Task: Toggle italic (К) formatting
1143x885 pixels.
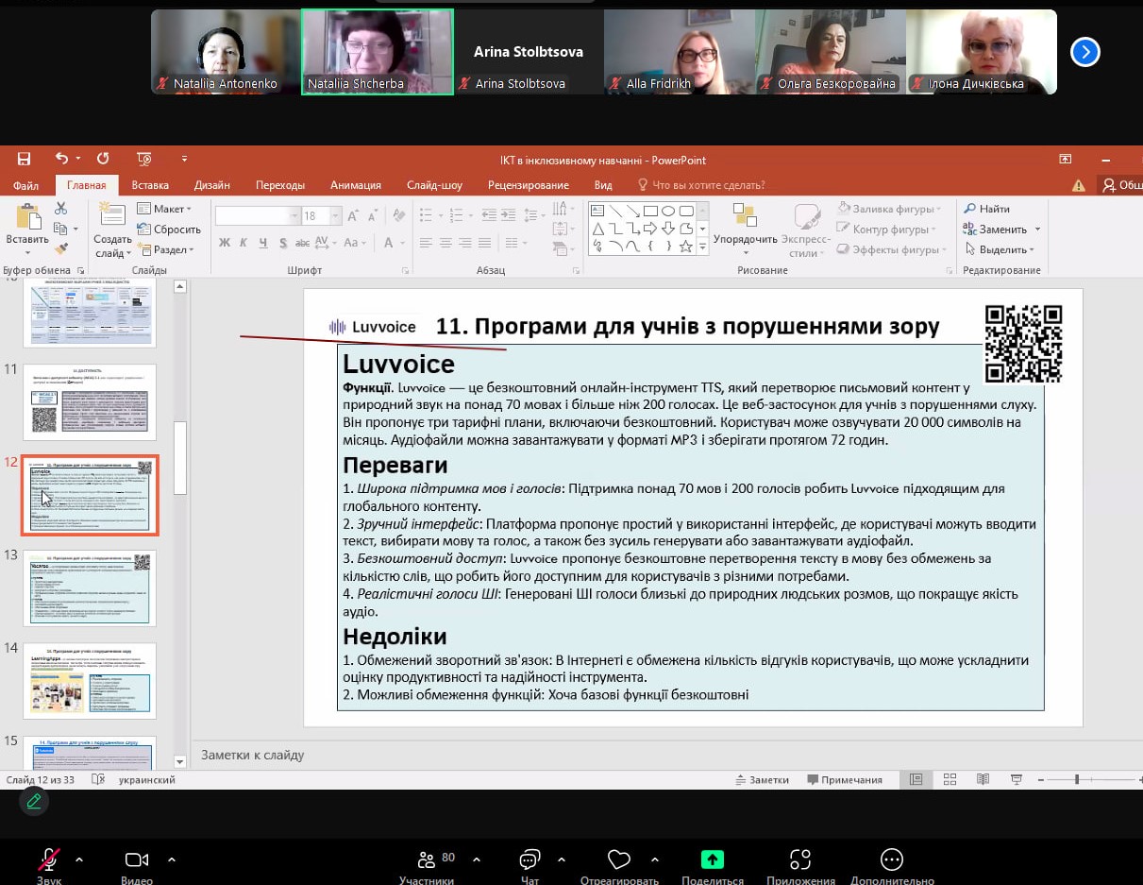Action: point(244,243)
